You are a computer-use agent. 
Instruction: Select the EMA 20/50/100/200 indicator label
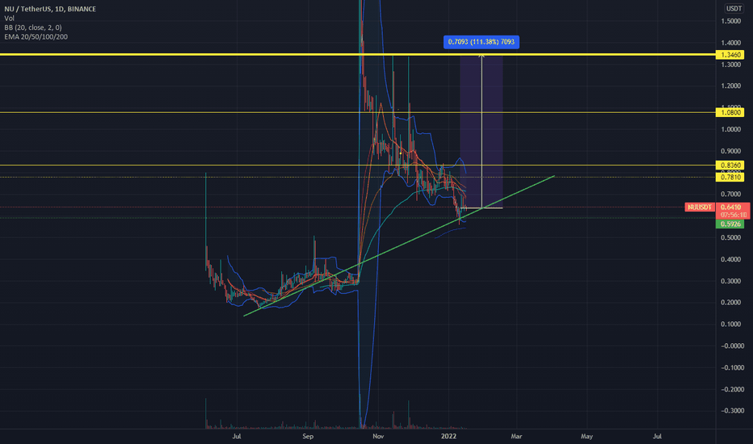36,36
